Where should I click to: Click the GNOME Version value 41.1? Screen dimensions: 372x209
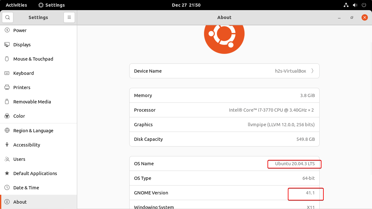[x=310, y=193]
